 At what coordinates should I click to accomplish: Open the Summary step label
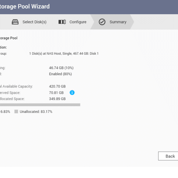[x=118, y=22]
